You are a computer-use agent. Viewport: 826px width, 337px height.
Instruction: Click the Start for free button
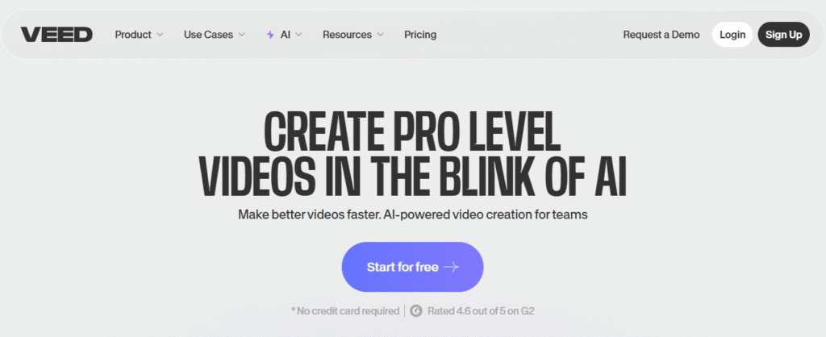412,267
